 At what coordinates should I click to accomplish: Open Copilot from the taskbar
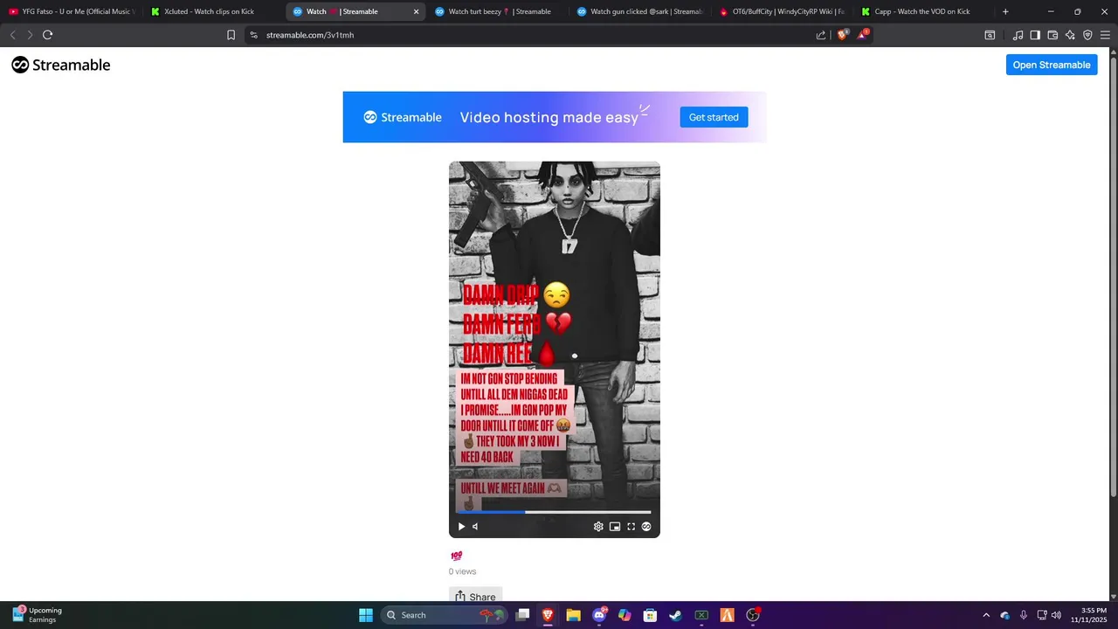tap(625, 615)
